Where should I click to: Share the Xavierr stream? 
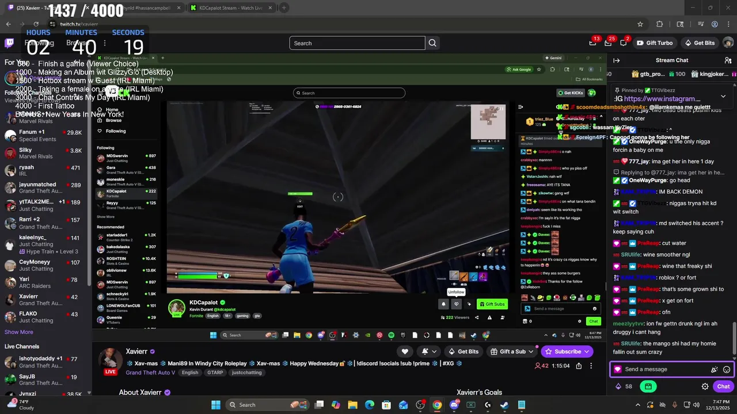point(579,366)
